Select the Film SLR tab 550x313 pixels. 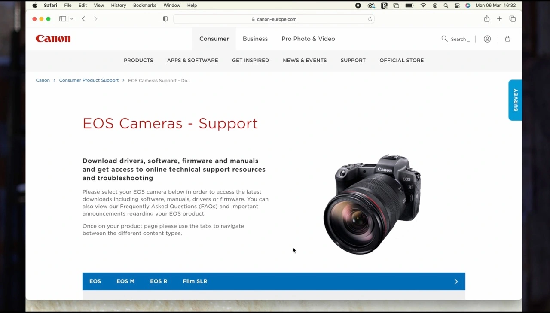195,281
